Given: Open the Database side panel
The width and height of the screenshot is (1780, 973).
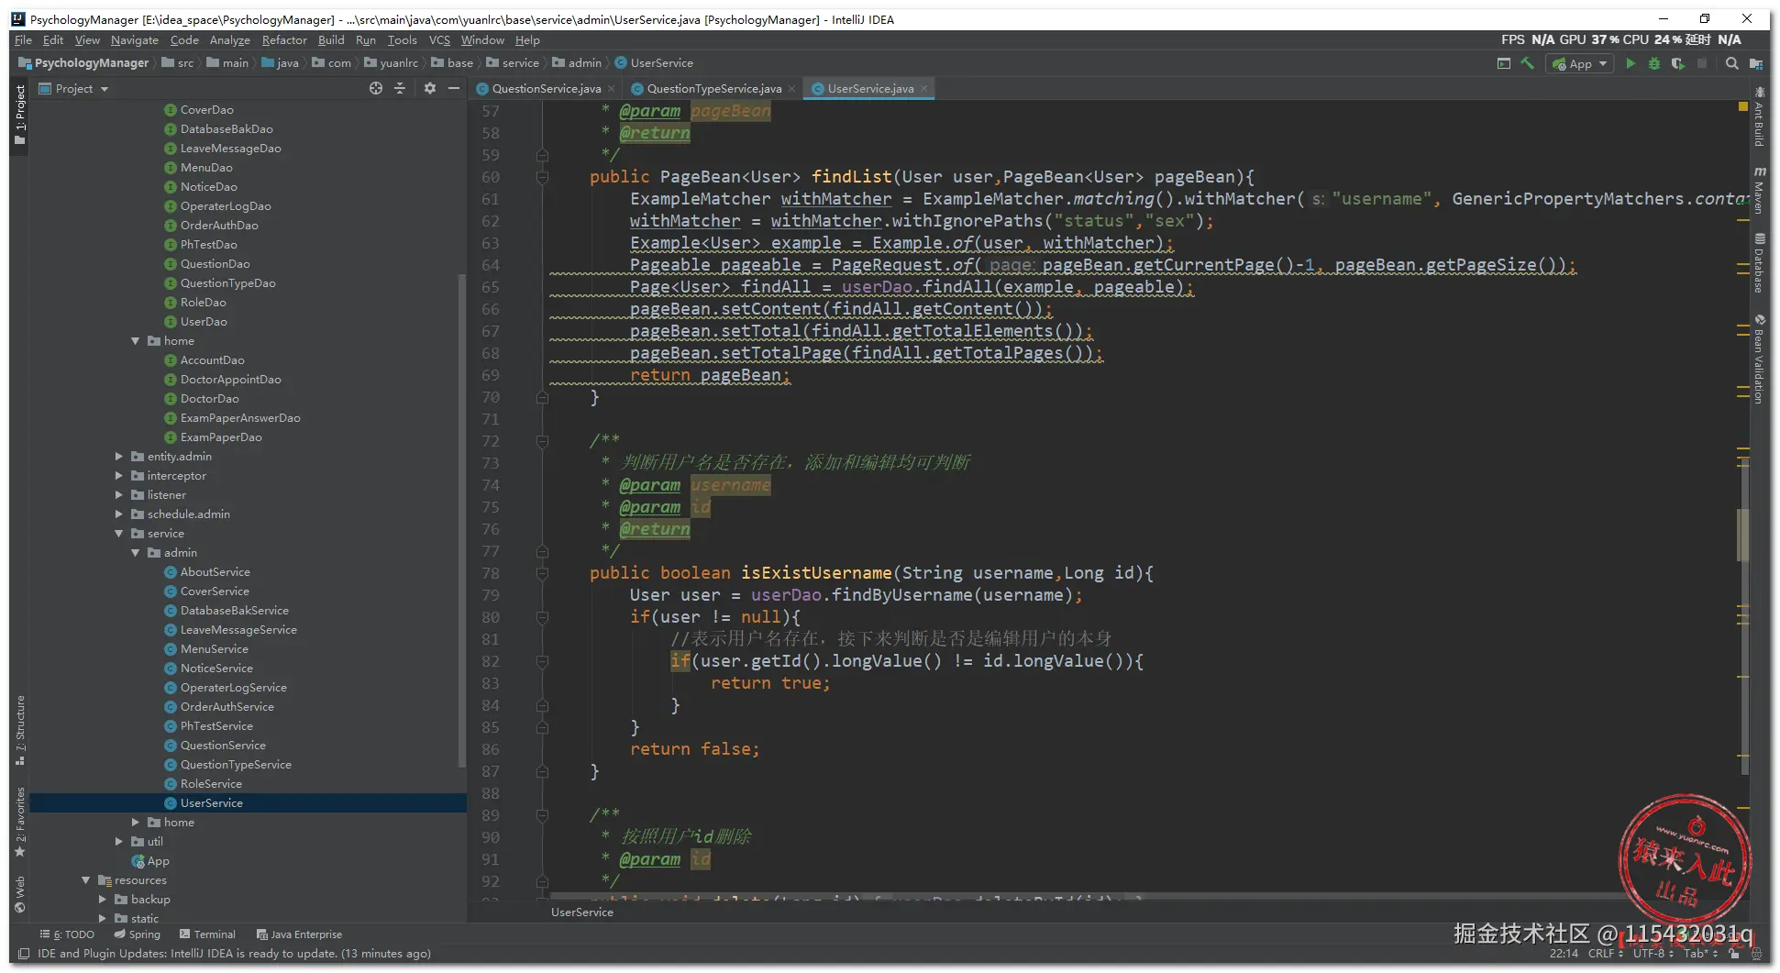Looking at the screenshot, I should point(1759,264).
